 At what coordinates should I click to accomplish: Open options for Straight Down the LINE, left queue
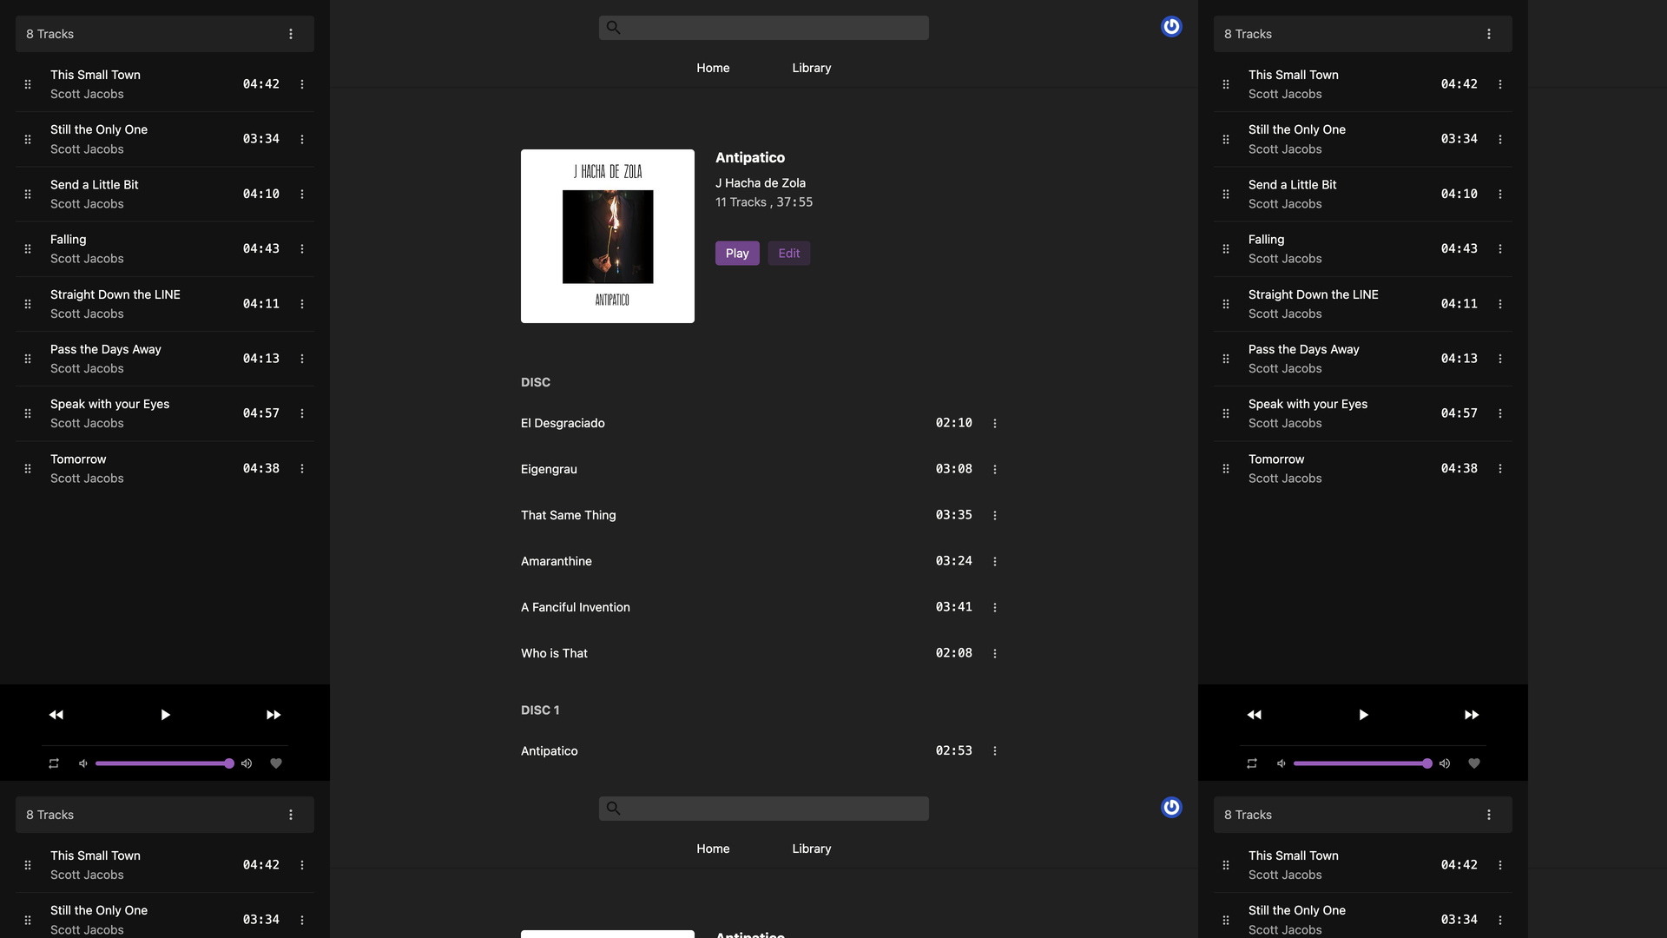(x=302, y=304)
